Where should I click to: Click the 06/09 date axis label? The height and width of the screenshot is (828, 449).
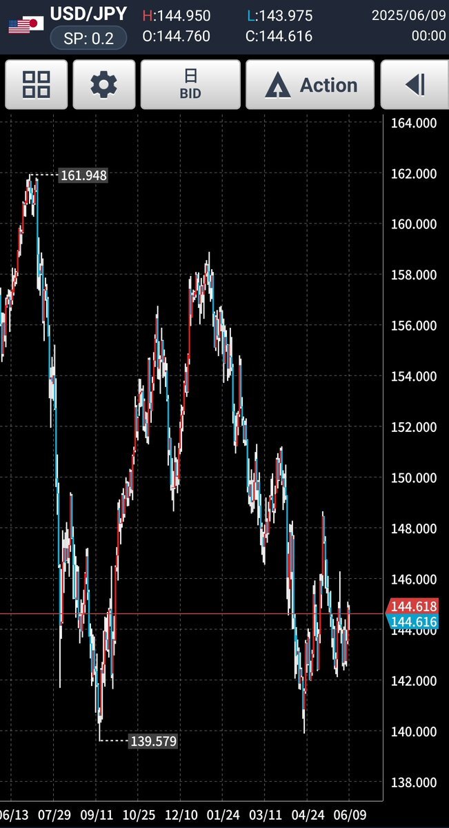[350, 814]
